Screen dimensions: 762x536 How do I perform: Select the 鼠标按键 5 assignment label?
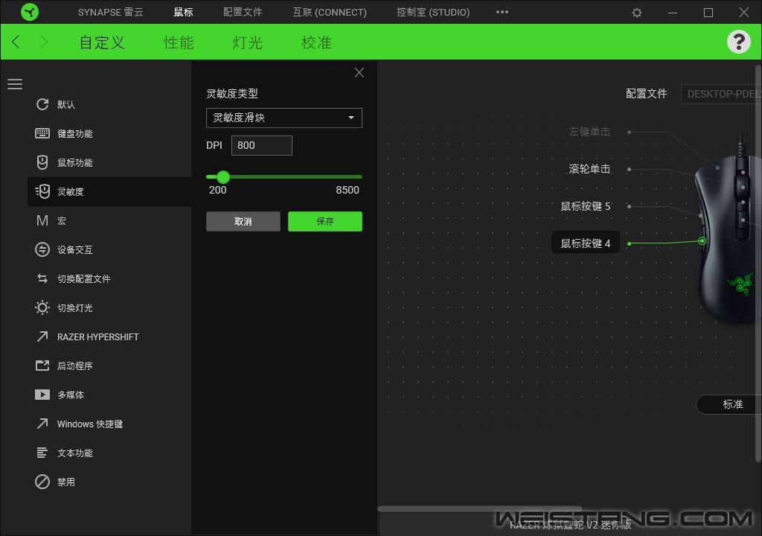pyautogui.click(x=585, y=206)
